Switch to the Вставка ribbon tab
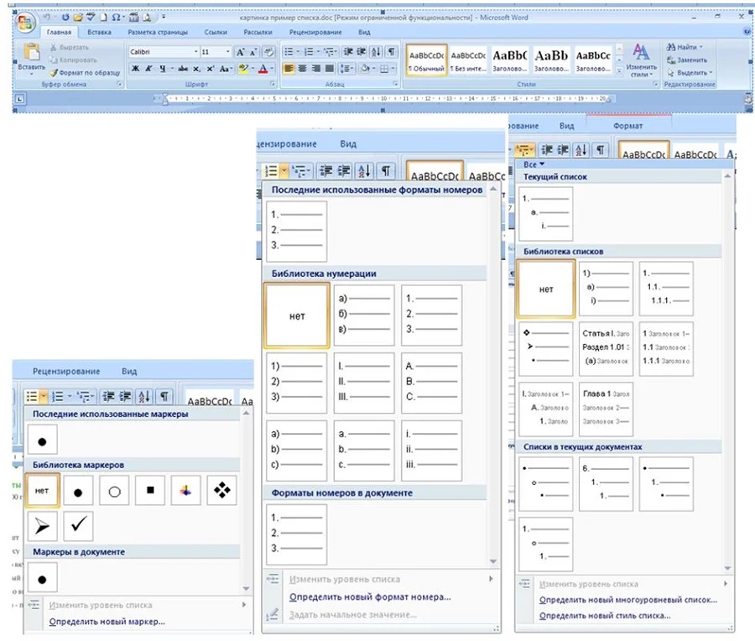 click(99, 33)
